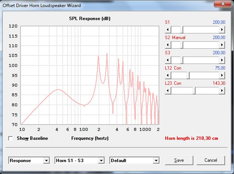
Task: Click the S3 value 200,00
Action: (219, 53)
